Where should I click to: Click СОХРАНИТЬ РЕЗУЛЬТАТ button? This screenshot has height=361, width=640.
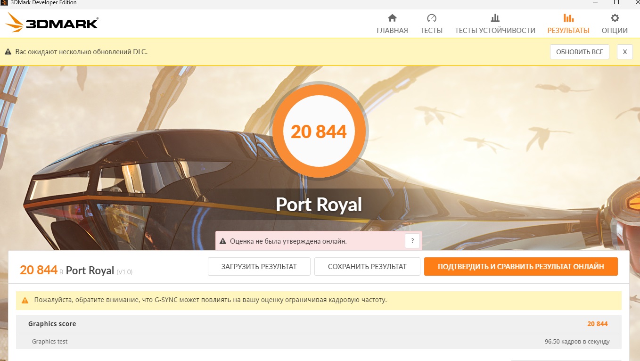pos(367,267)
